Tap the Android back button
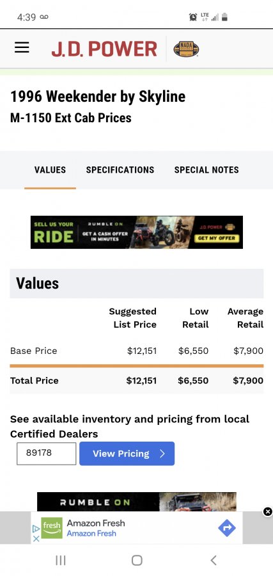Viewport: 273px width, 576px height. 214,560
